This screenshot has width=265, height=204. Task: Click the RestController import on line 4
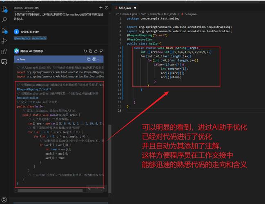tap(179, 31)
